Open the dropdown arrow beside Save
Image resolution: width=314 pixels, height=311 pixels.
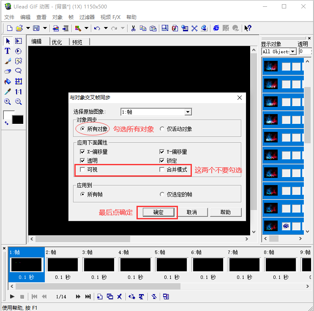(45, 28)
